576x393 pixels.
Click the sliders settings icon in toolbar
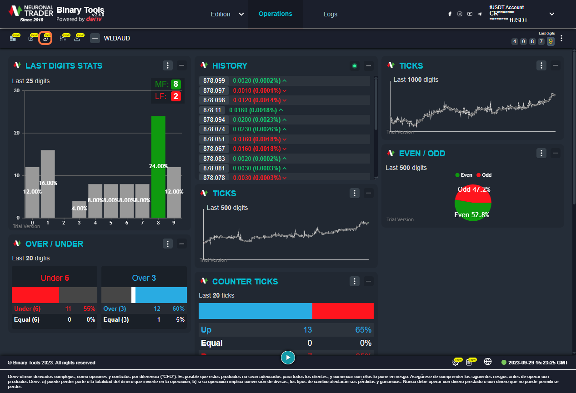pyautogui.click(x=63, y=38)
